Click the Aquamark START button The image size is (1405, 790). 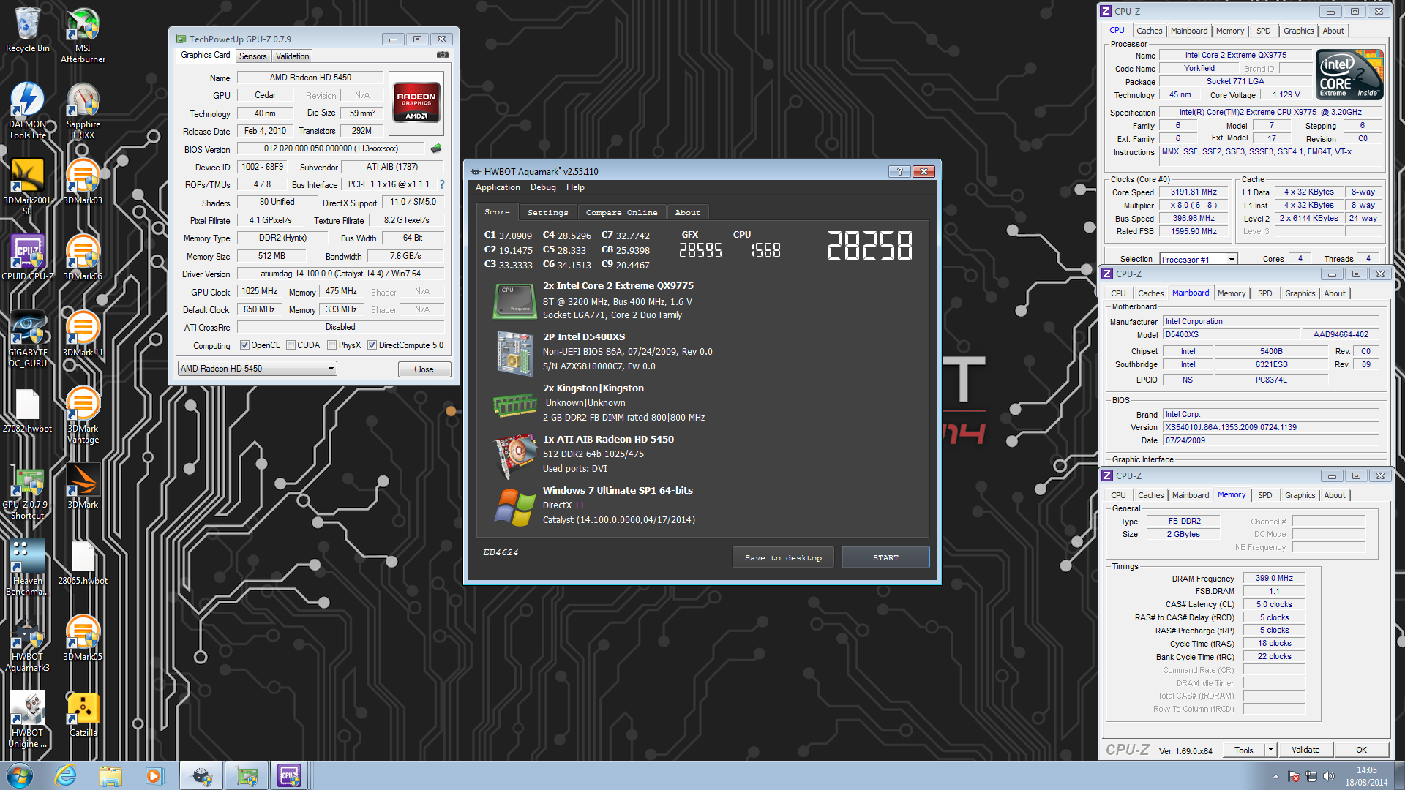885,557
